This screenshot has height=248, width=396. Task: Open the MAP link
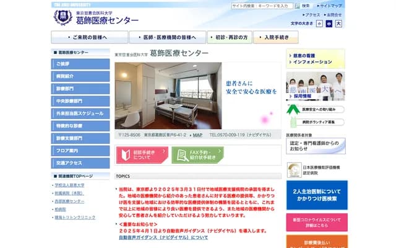(x=197, y=135)
